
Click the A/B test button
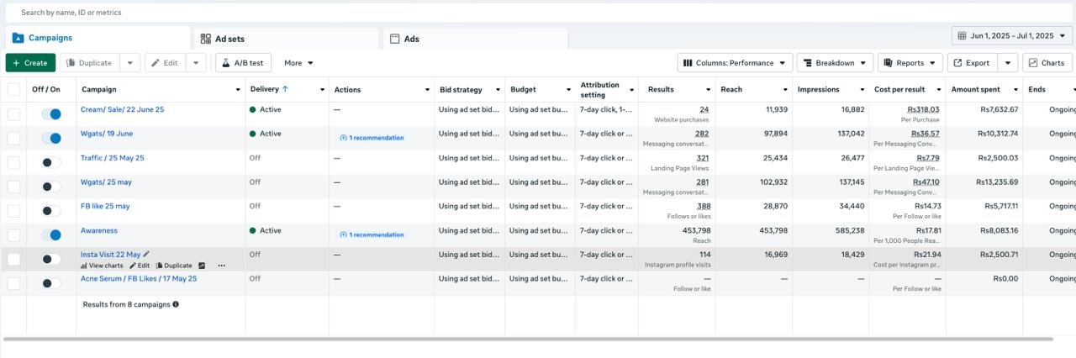click(x=243, y=63)
